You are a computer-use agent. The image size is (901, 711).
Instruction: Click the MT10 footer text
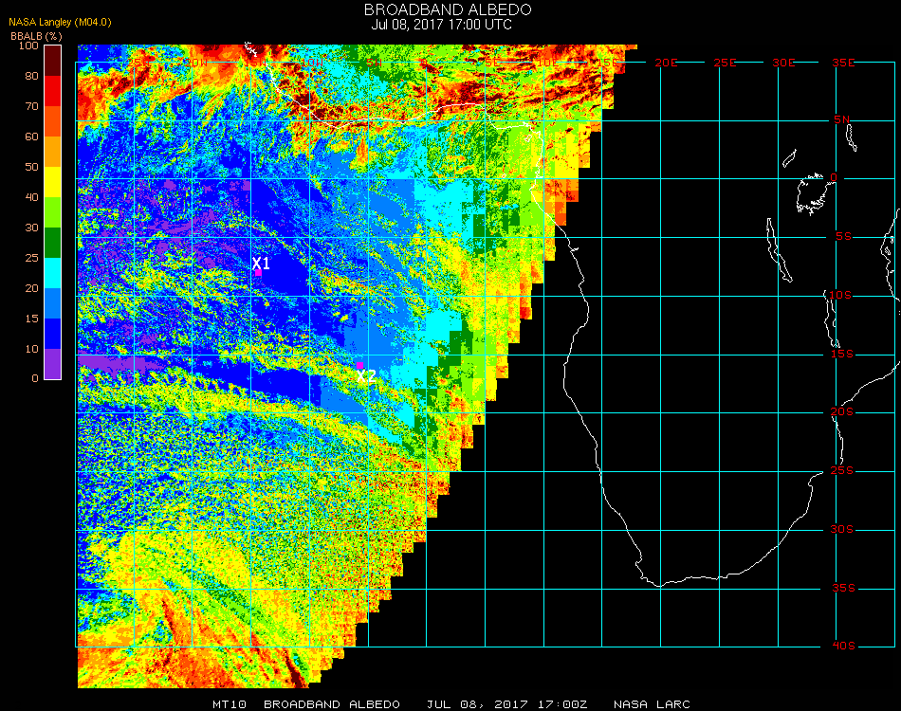pyautogui.click(x=230, y=704)
